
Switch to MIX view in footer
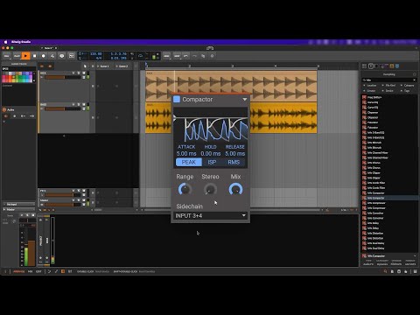tap(30, 271)
